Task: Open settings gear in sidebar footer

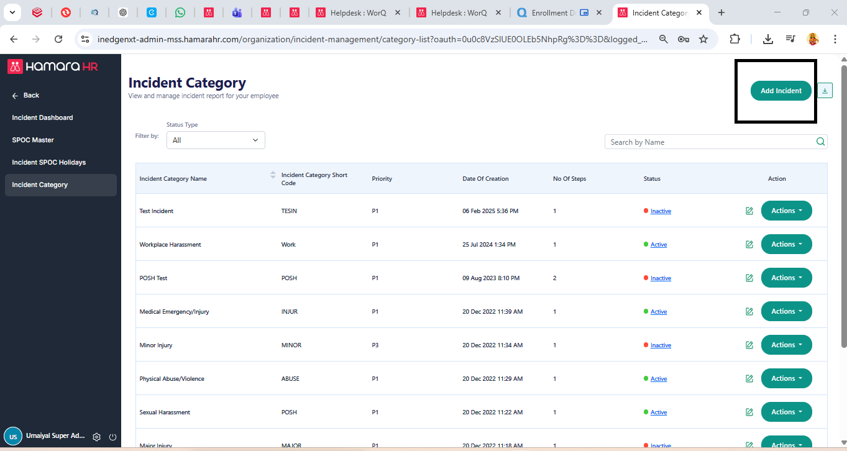Action: click(97, 437)
